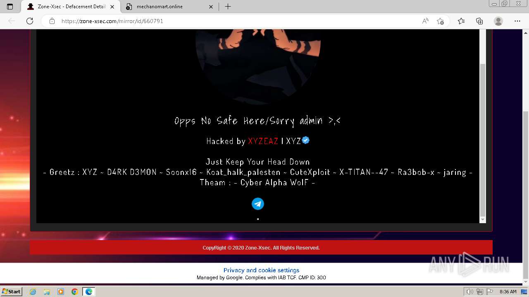Open the network tray icon
The height and width of the screenshot is (297, 529).
coord(480,292)
